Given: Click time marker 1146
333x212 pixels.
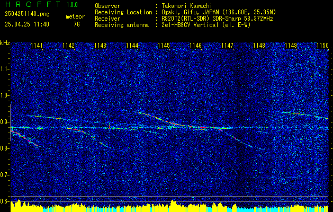Looking at the screenshot, I should tap(195, 46).
